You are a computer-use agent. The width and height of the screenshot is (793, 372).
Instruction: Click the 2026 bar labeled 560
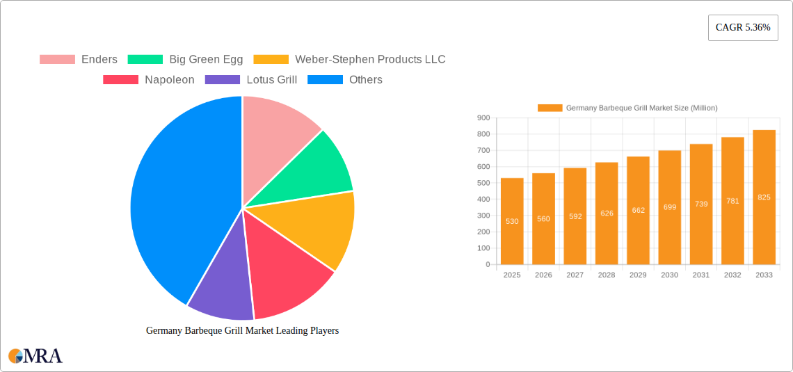(544, 219)
